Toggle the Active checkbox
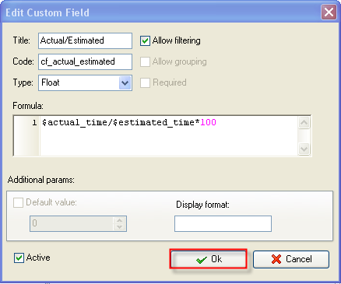 (19, 258)
